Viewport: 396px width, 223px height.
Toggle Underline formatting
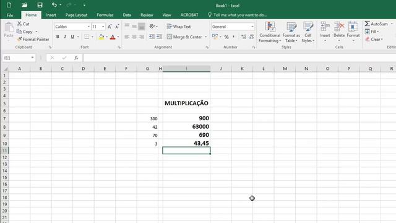72,37
